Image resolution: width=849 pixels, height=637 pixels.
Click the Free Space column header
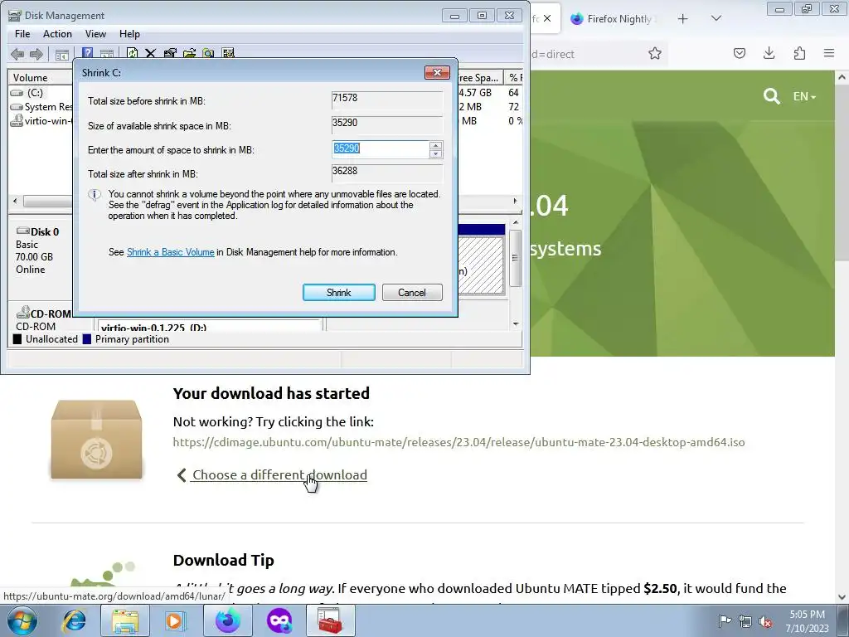pos(480,77)
